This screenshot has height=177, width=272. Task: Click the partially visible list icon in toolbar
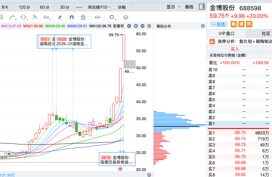pos(2,17)
